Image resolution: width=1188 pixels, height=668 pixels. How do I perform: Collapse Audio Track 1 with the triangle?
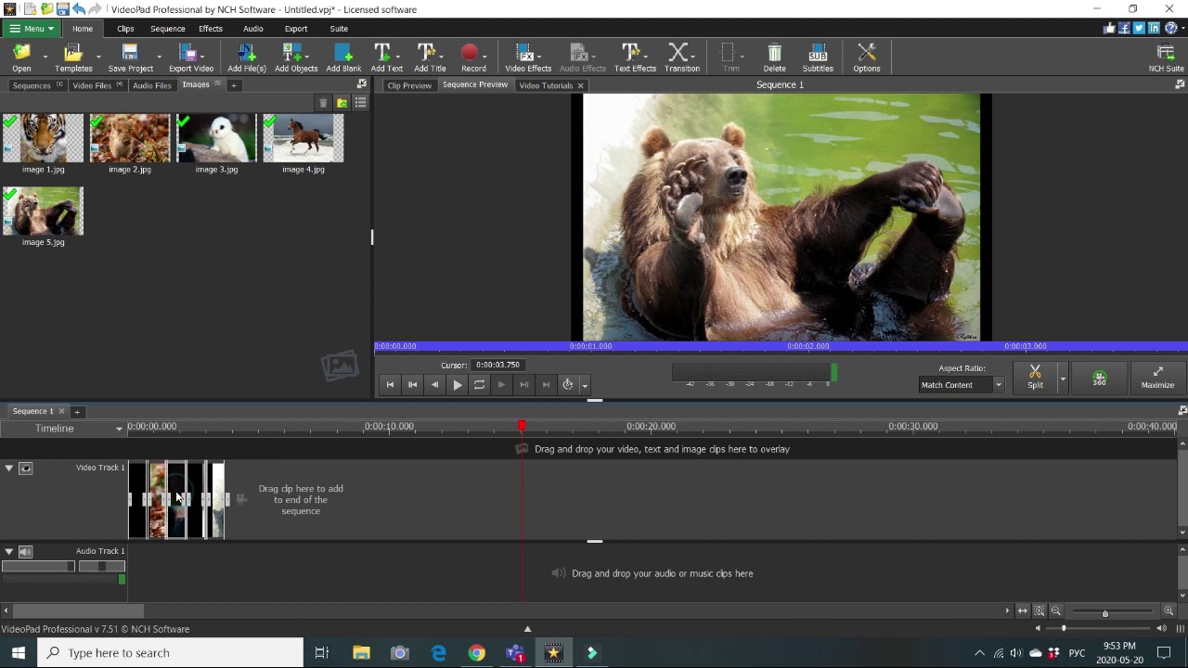tap(9, 551)
